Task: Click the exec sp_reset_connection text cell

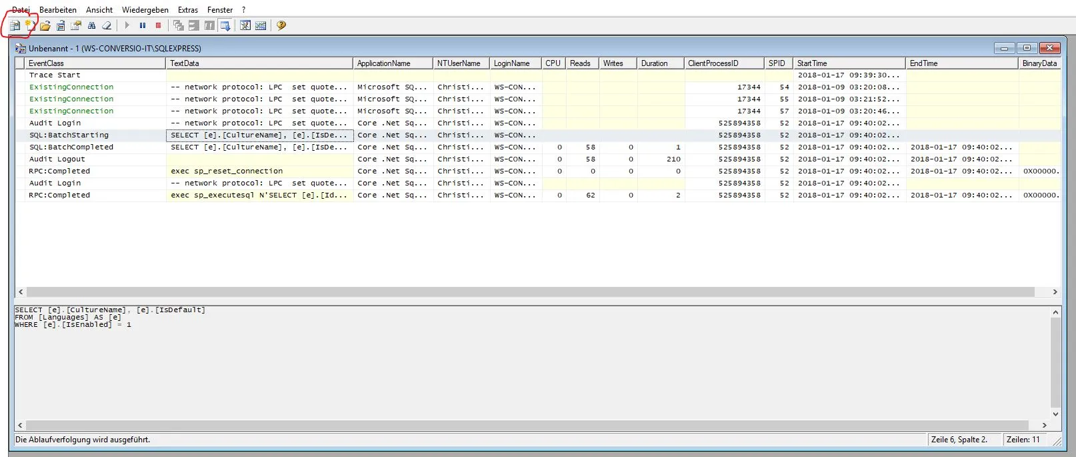Action: click(259, 171)
